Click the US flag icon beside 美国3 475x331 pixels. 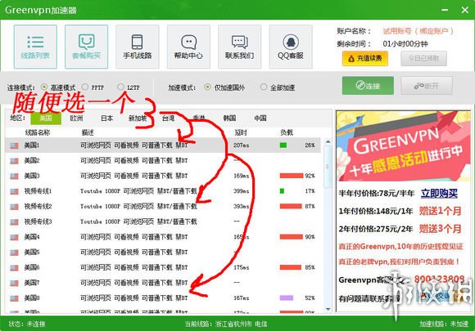tap(14, 176)
